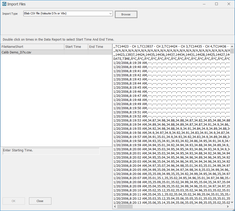Click the disabled OK button
The image size is (235, 211).
tap(14, 201)
